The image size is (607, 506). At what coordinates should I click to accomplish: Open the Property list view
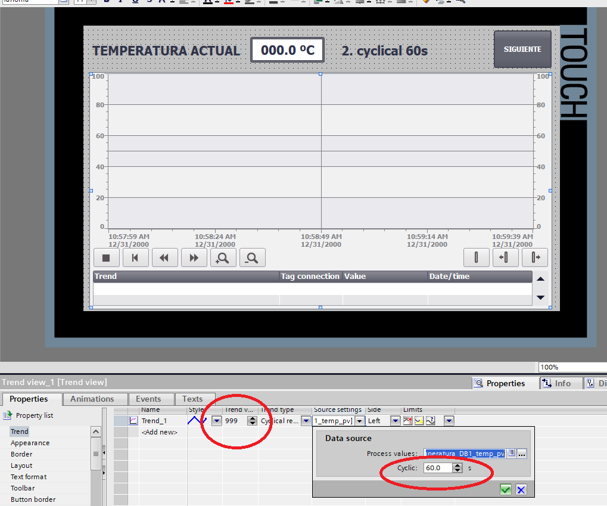(28, 415)
